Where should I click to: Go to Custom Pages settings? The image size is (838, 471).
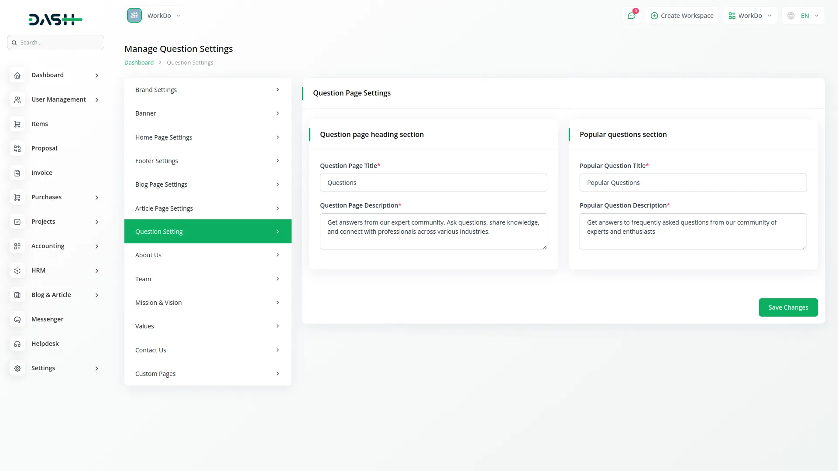pos(208,374)
